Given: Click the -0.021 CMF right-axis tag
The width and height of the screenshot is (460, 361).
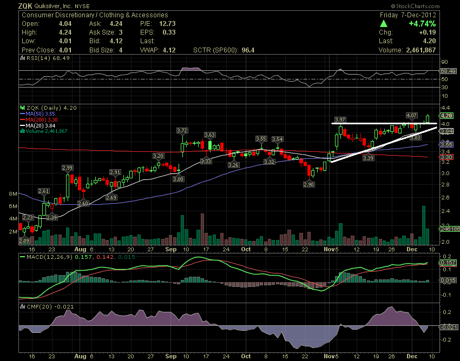Looking at the screenshot, I should coord(449,327).
